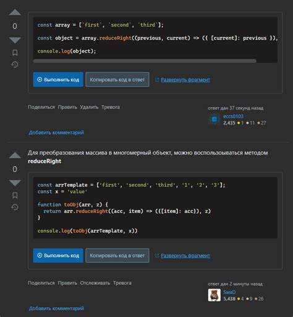Run the code in the first snippet
Image resolution: width=293 pixels, height=317 pixels.
(58, 79)
